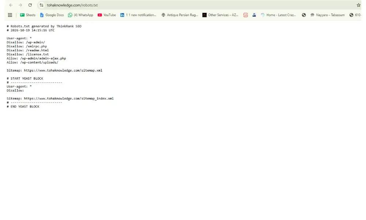
Task: Open the Antique Persian Rug bookmark
Action: (x=179, y=15)
